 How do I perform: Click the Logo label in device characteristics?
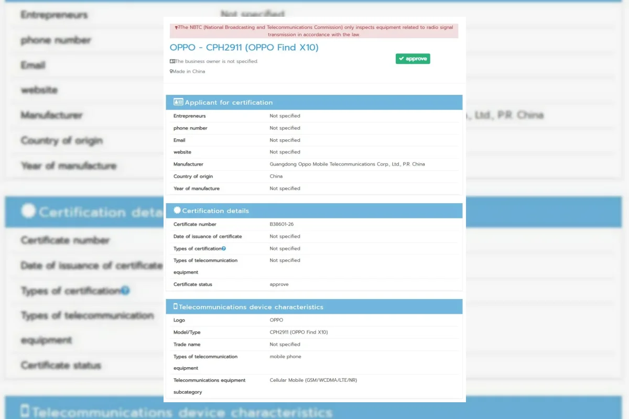pyautogui.click(x=179, y=320)
